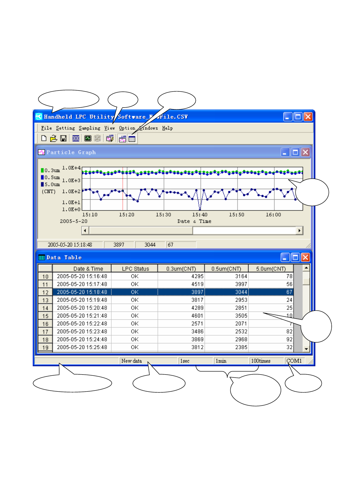347x491 pixels.
Task: Select row header 19 in Data Table
Action: (x=45, y=347)
